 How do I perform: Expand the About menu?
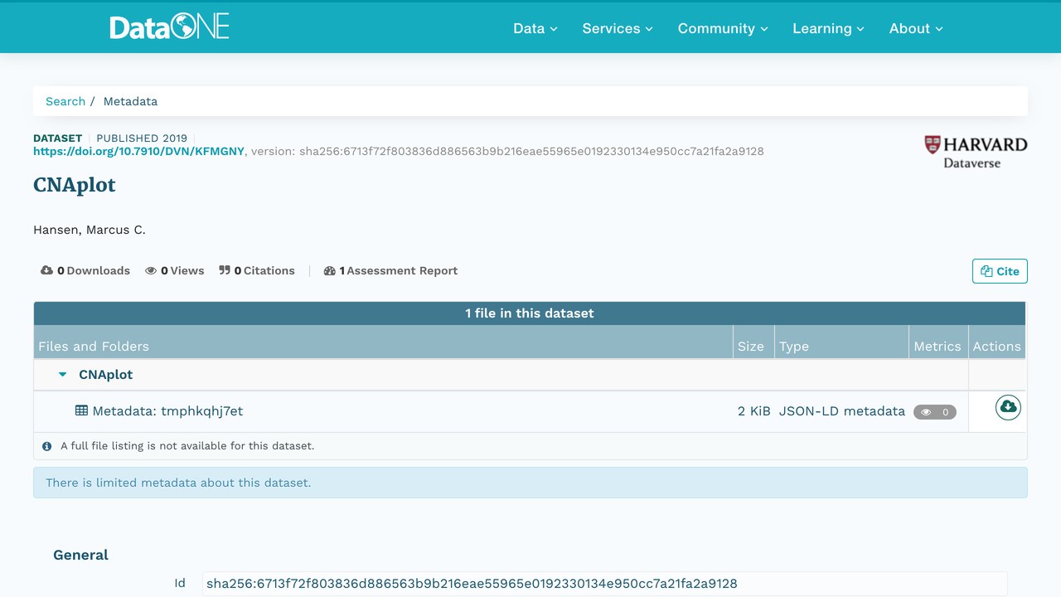click(x=916, y=28)
